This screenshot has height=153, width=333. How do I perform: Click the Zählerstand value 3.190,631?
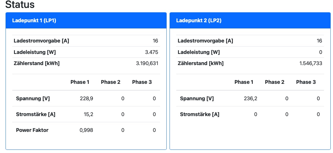click(x=147, y=63)
